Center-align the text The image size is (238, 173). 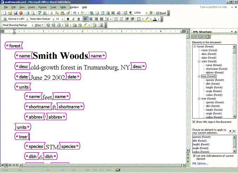tap(91, 19)
